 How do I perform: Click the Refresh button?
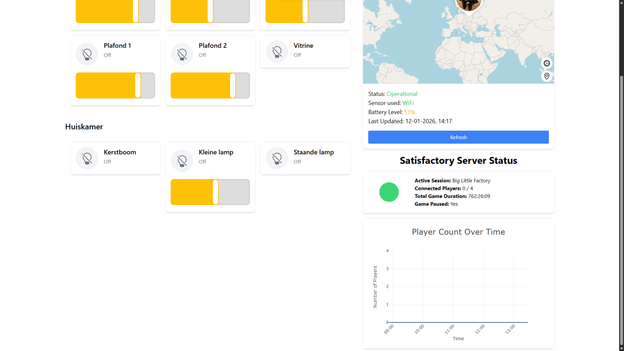458,137
